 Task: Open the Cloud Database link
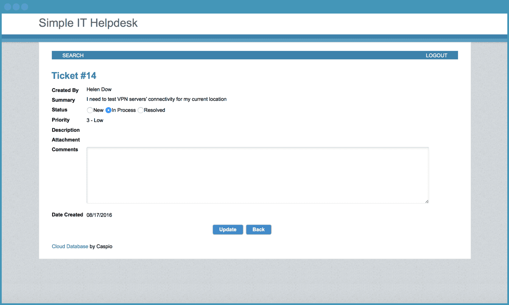[x=70, y=247]
